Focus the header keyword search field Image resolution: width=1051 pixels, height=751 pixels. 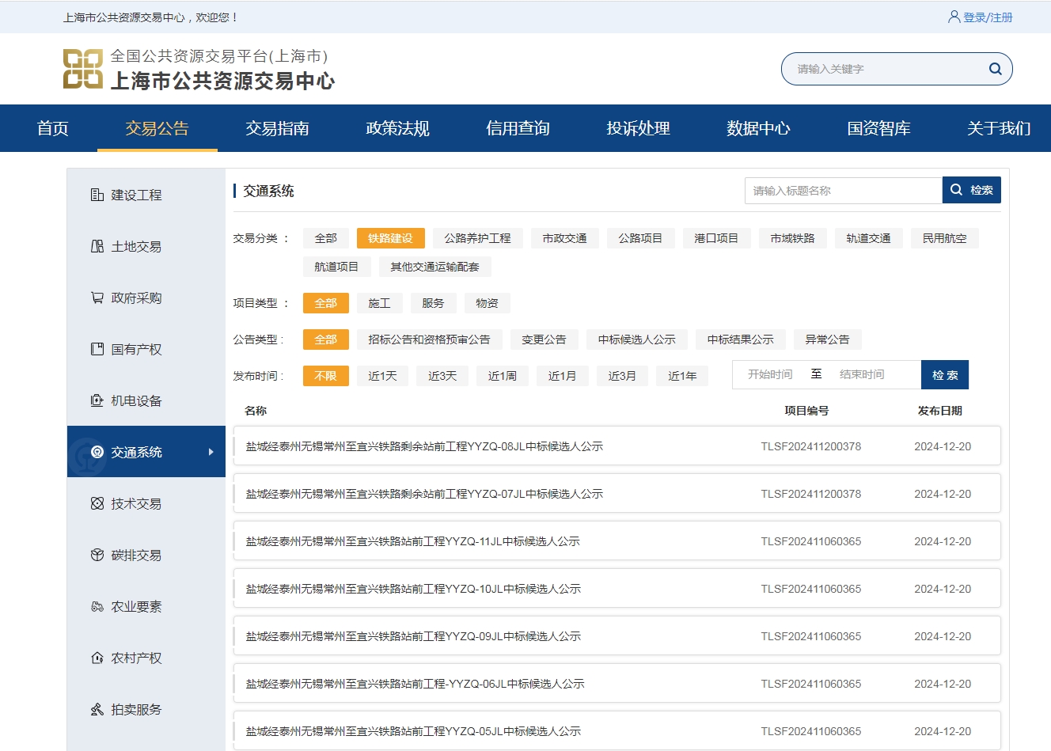point(886,69)
